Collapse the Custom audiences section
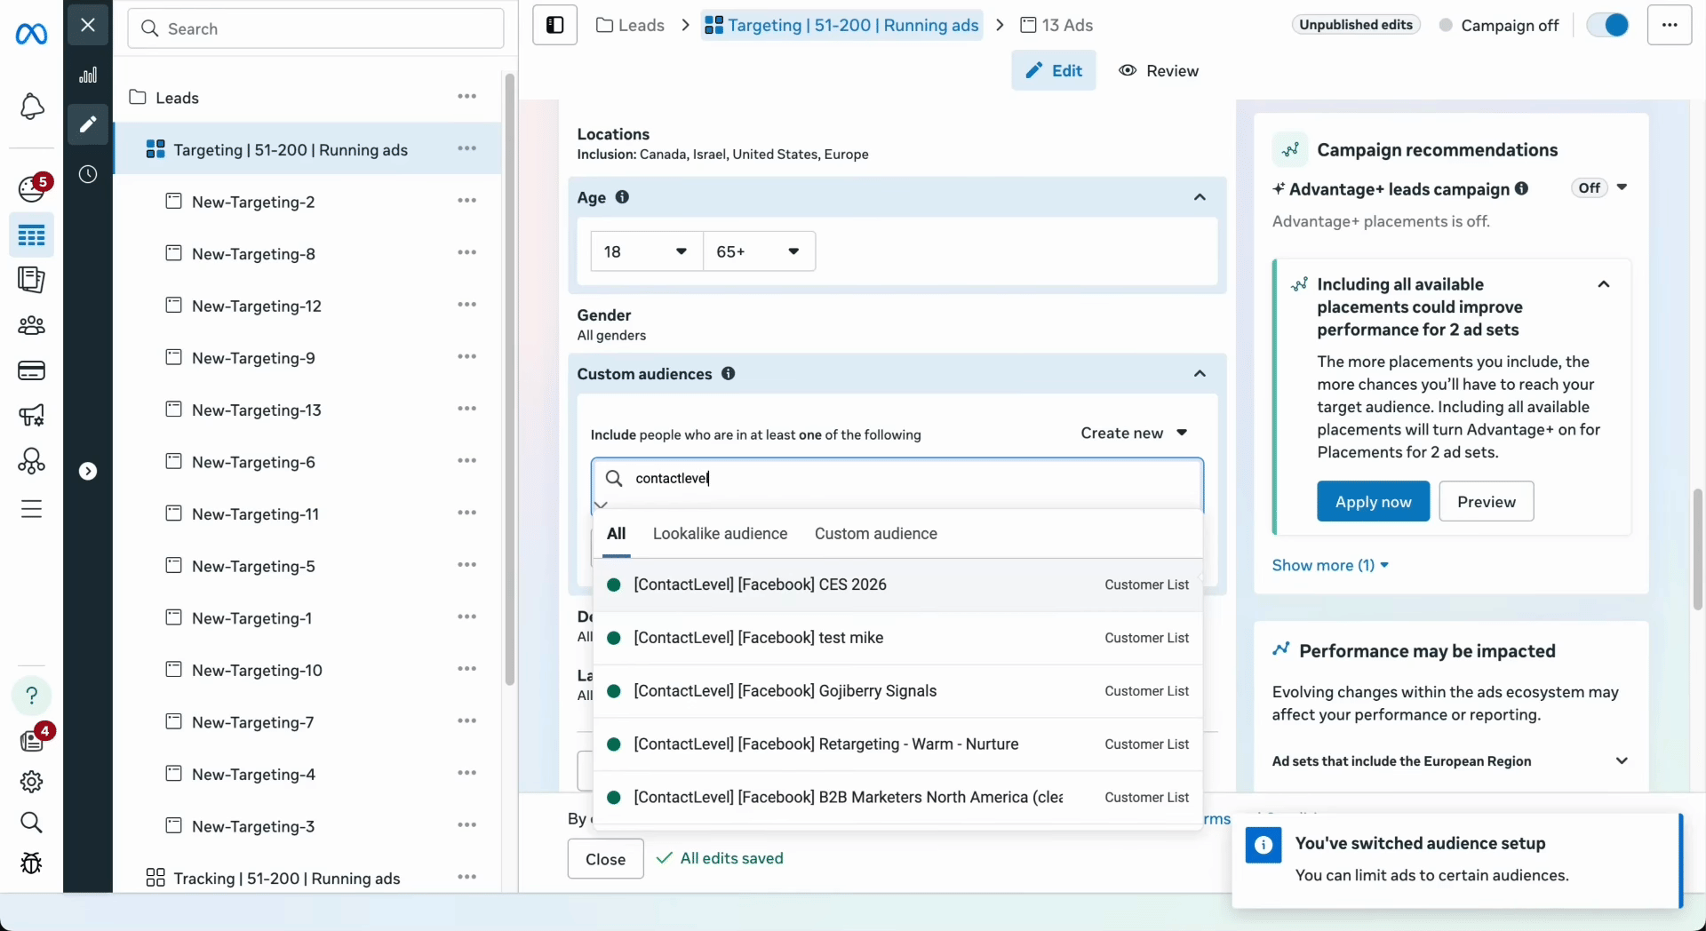 click(x=1200, y=374)
